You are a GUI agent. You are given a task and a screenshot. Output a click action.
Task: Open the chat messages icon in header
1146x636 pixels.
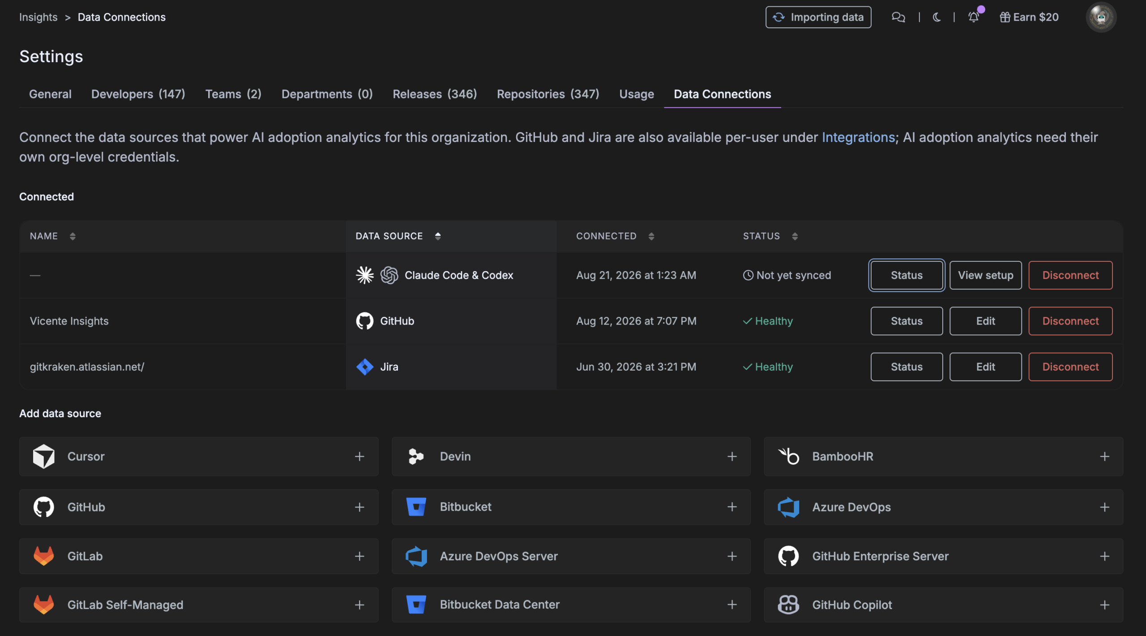coord(898,17)
